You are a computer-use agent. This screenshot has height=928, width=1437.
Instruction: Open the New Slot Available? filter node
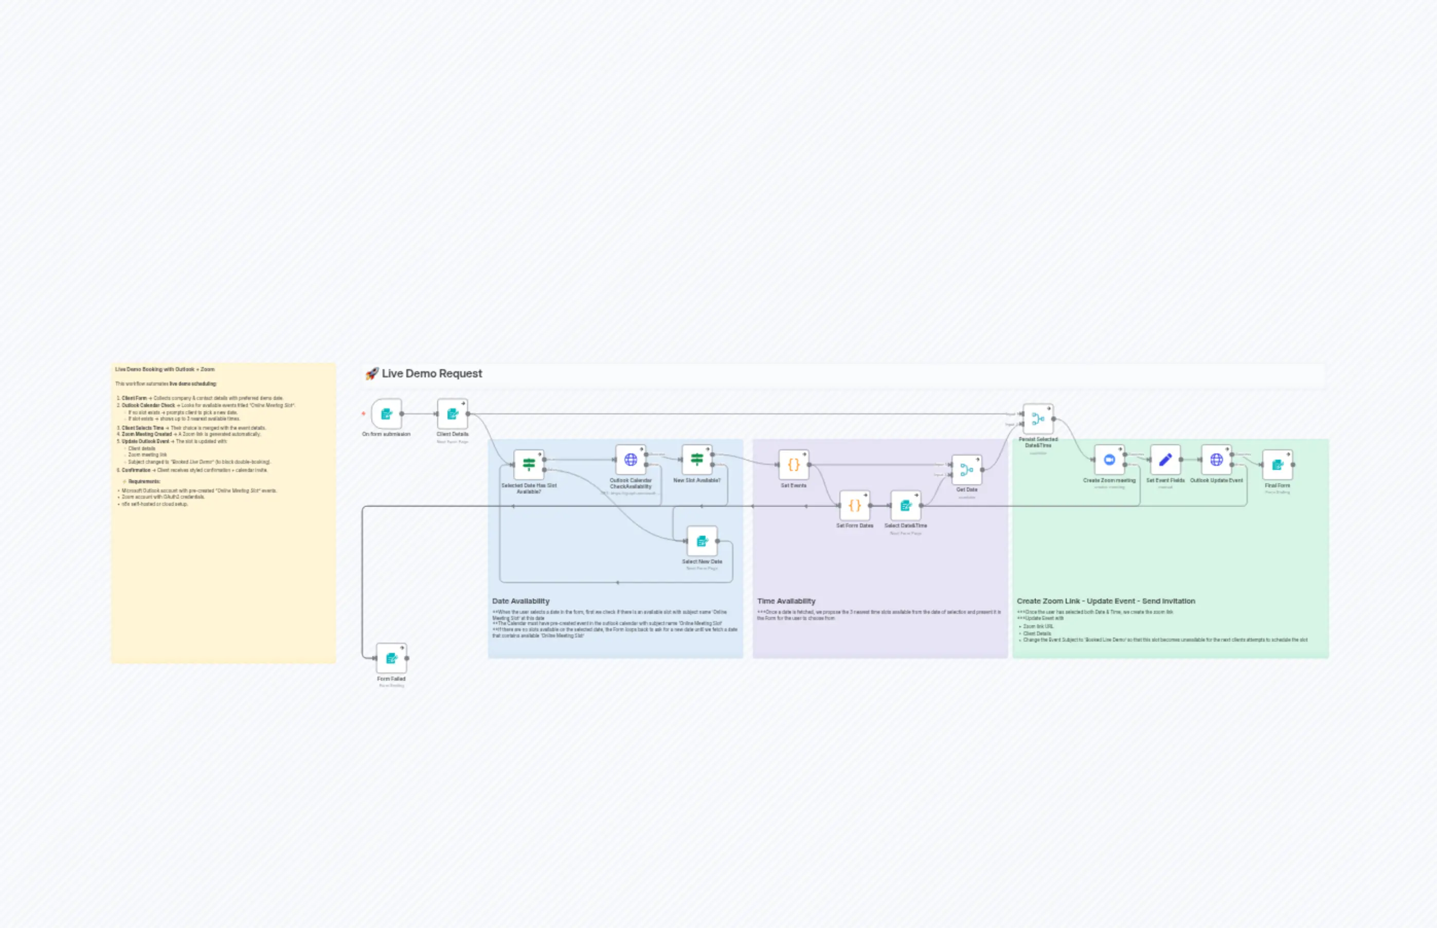697,460
